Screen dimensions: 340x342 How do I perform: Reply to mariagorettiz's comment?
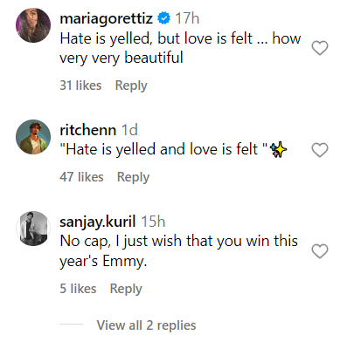click(x=131, y=85)
